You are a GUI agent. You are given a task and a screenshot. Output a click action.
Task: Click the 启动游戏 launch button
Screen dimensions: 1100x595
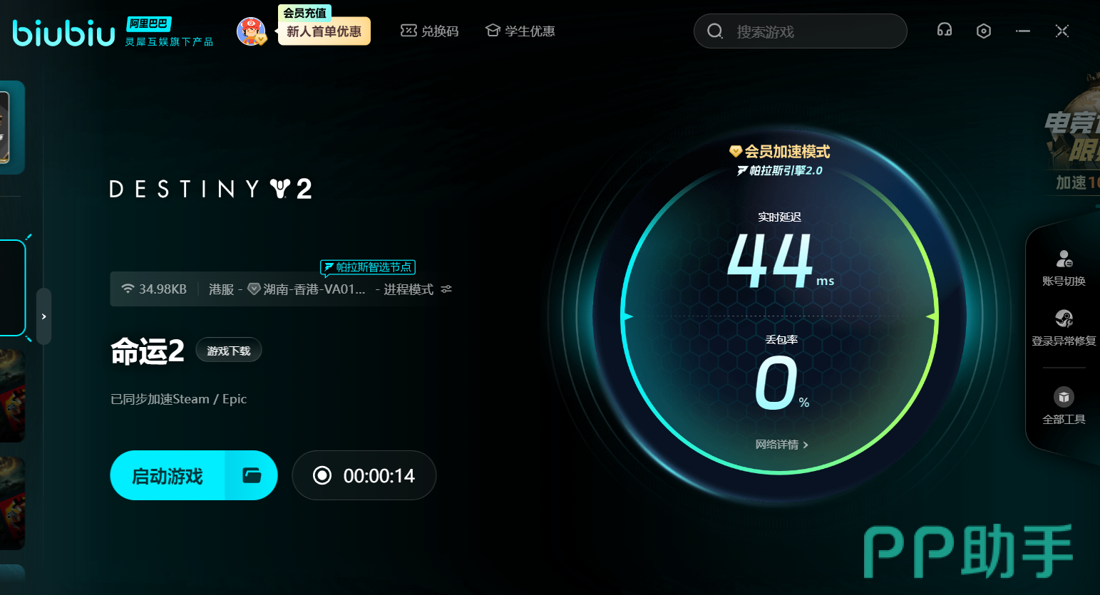[x=168, y=475]
